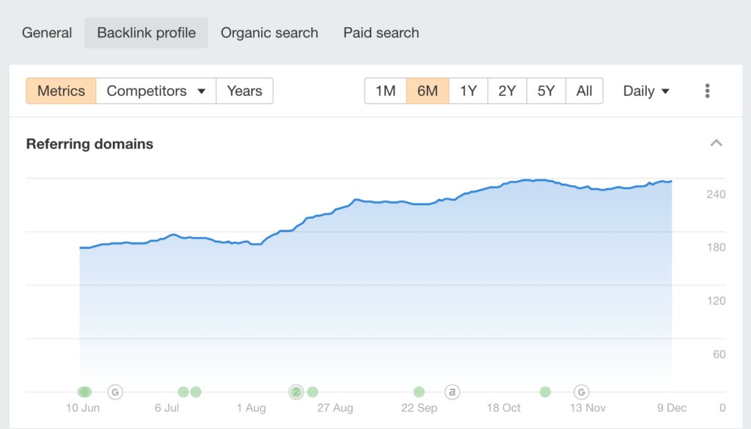Click the a Ahrefs event marker near 22 Sep
The image size is (751, 429).
pos(453,392)
